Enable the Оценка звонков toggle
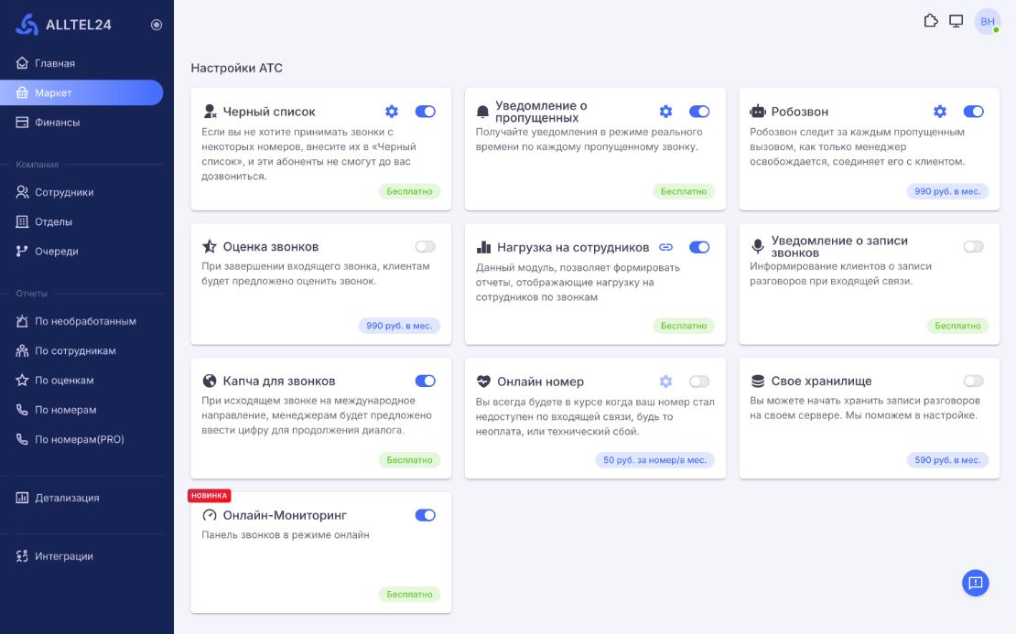 point(425,247)
